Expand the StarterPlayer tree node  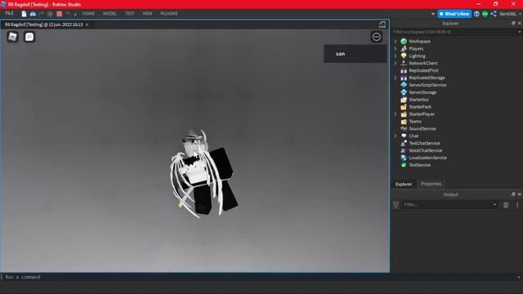coord(396,114)
